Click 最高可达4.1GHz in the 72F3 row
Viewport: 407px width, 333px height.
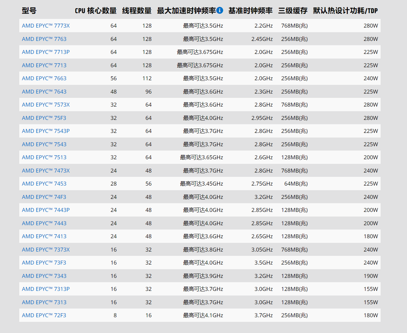click(x=203, y=315)
